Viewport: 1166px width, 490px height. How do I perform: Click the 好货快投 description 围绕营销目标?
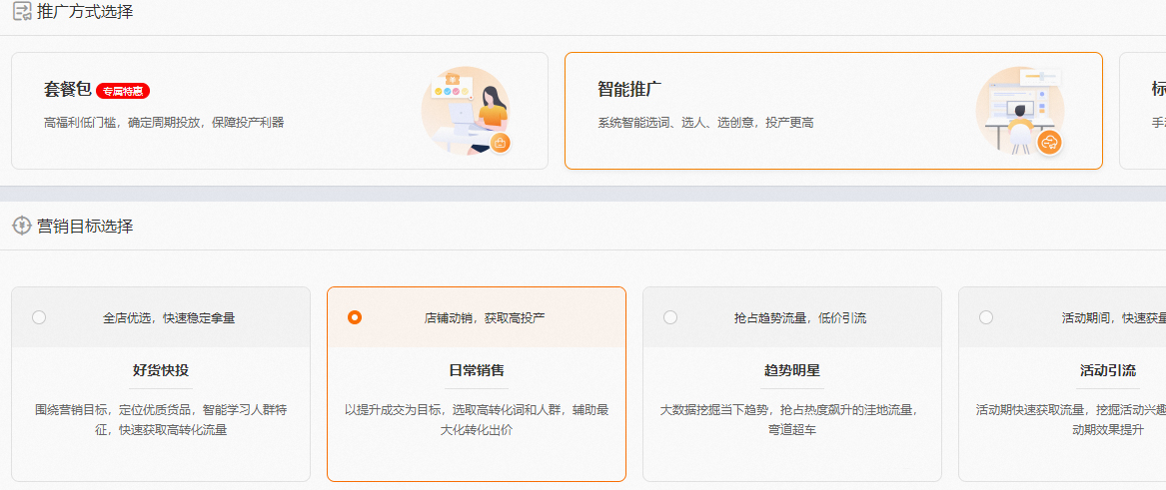(x=162, y=419)
